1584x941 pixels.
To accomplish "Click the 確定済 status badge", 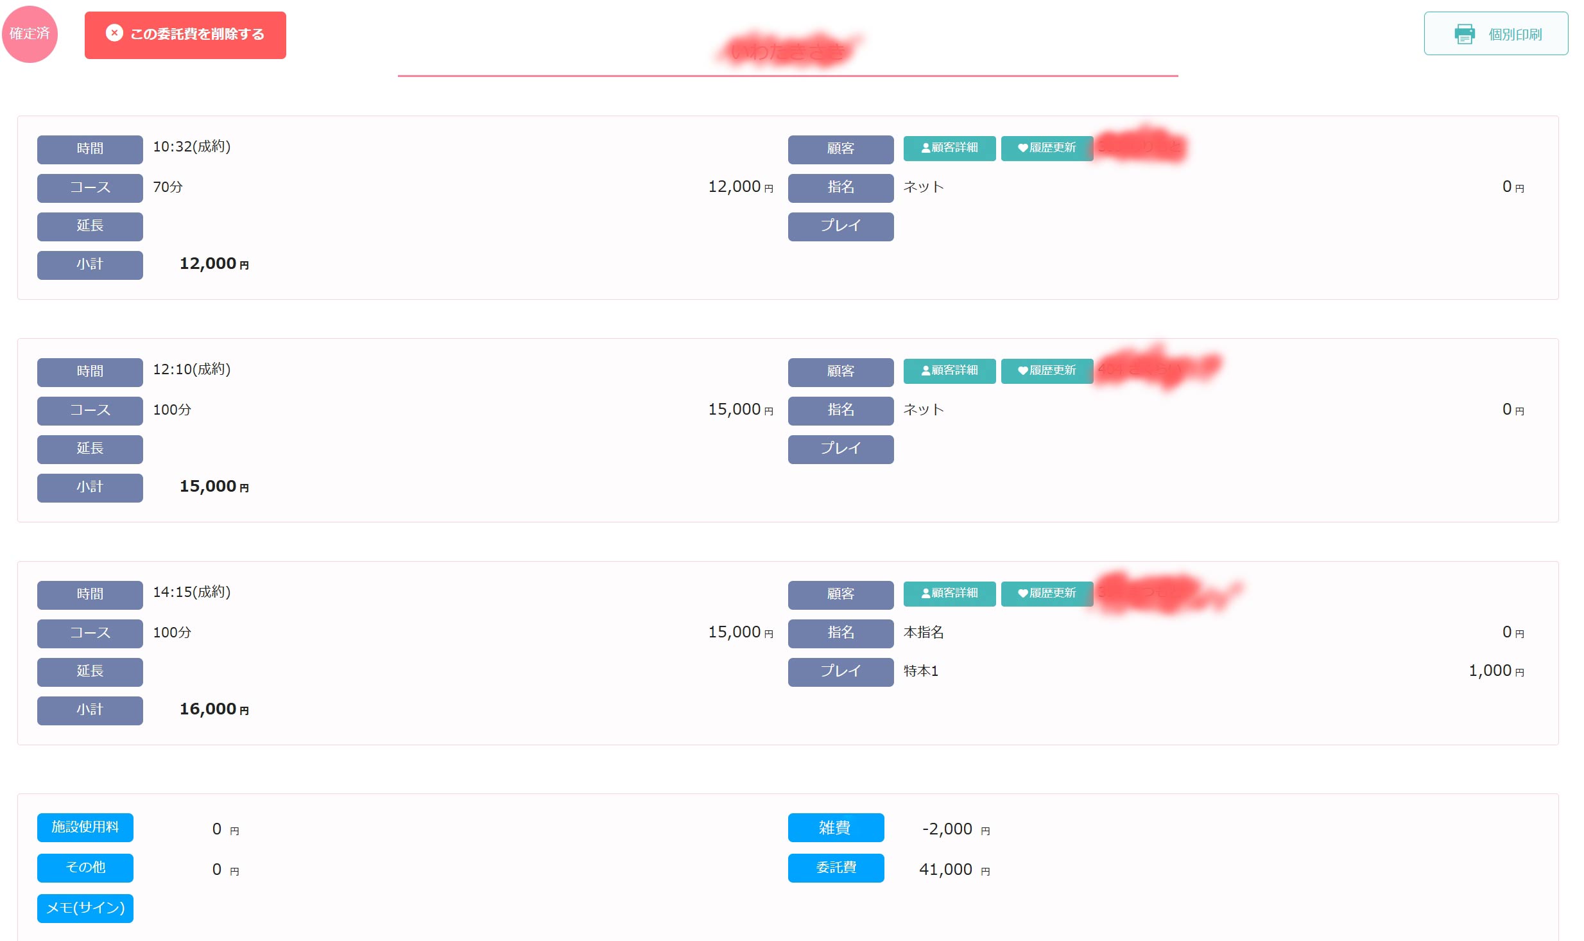I will 30,34.
